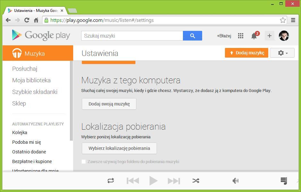Screen dimensions: 301x192
Task: Click the 'Muzyka z tego komputera' heading
Action: point(131,80)
